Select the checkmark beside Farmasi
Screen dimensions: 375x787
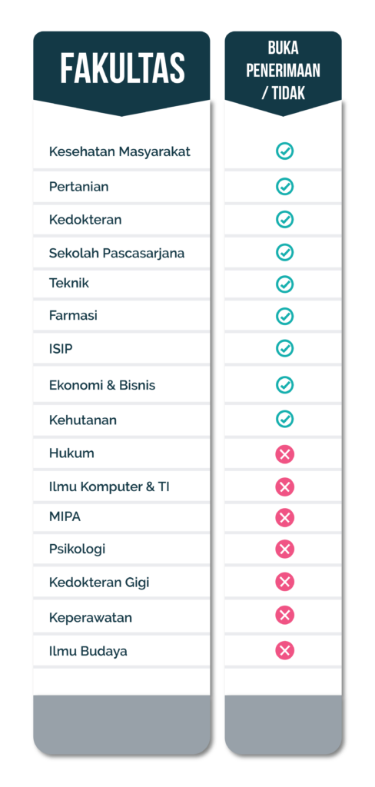point(284,316)
